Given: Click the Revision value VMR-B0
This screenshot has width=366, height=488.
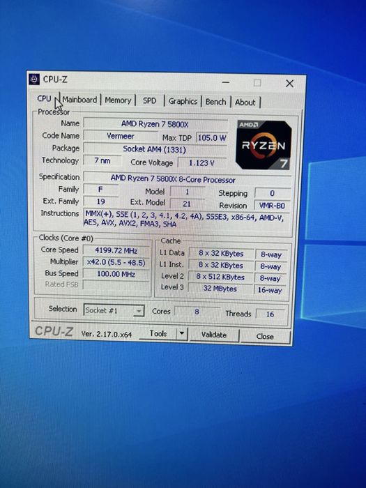Looking at the screenshot, I should tap(273, 206).
